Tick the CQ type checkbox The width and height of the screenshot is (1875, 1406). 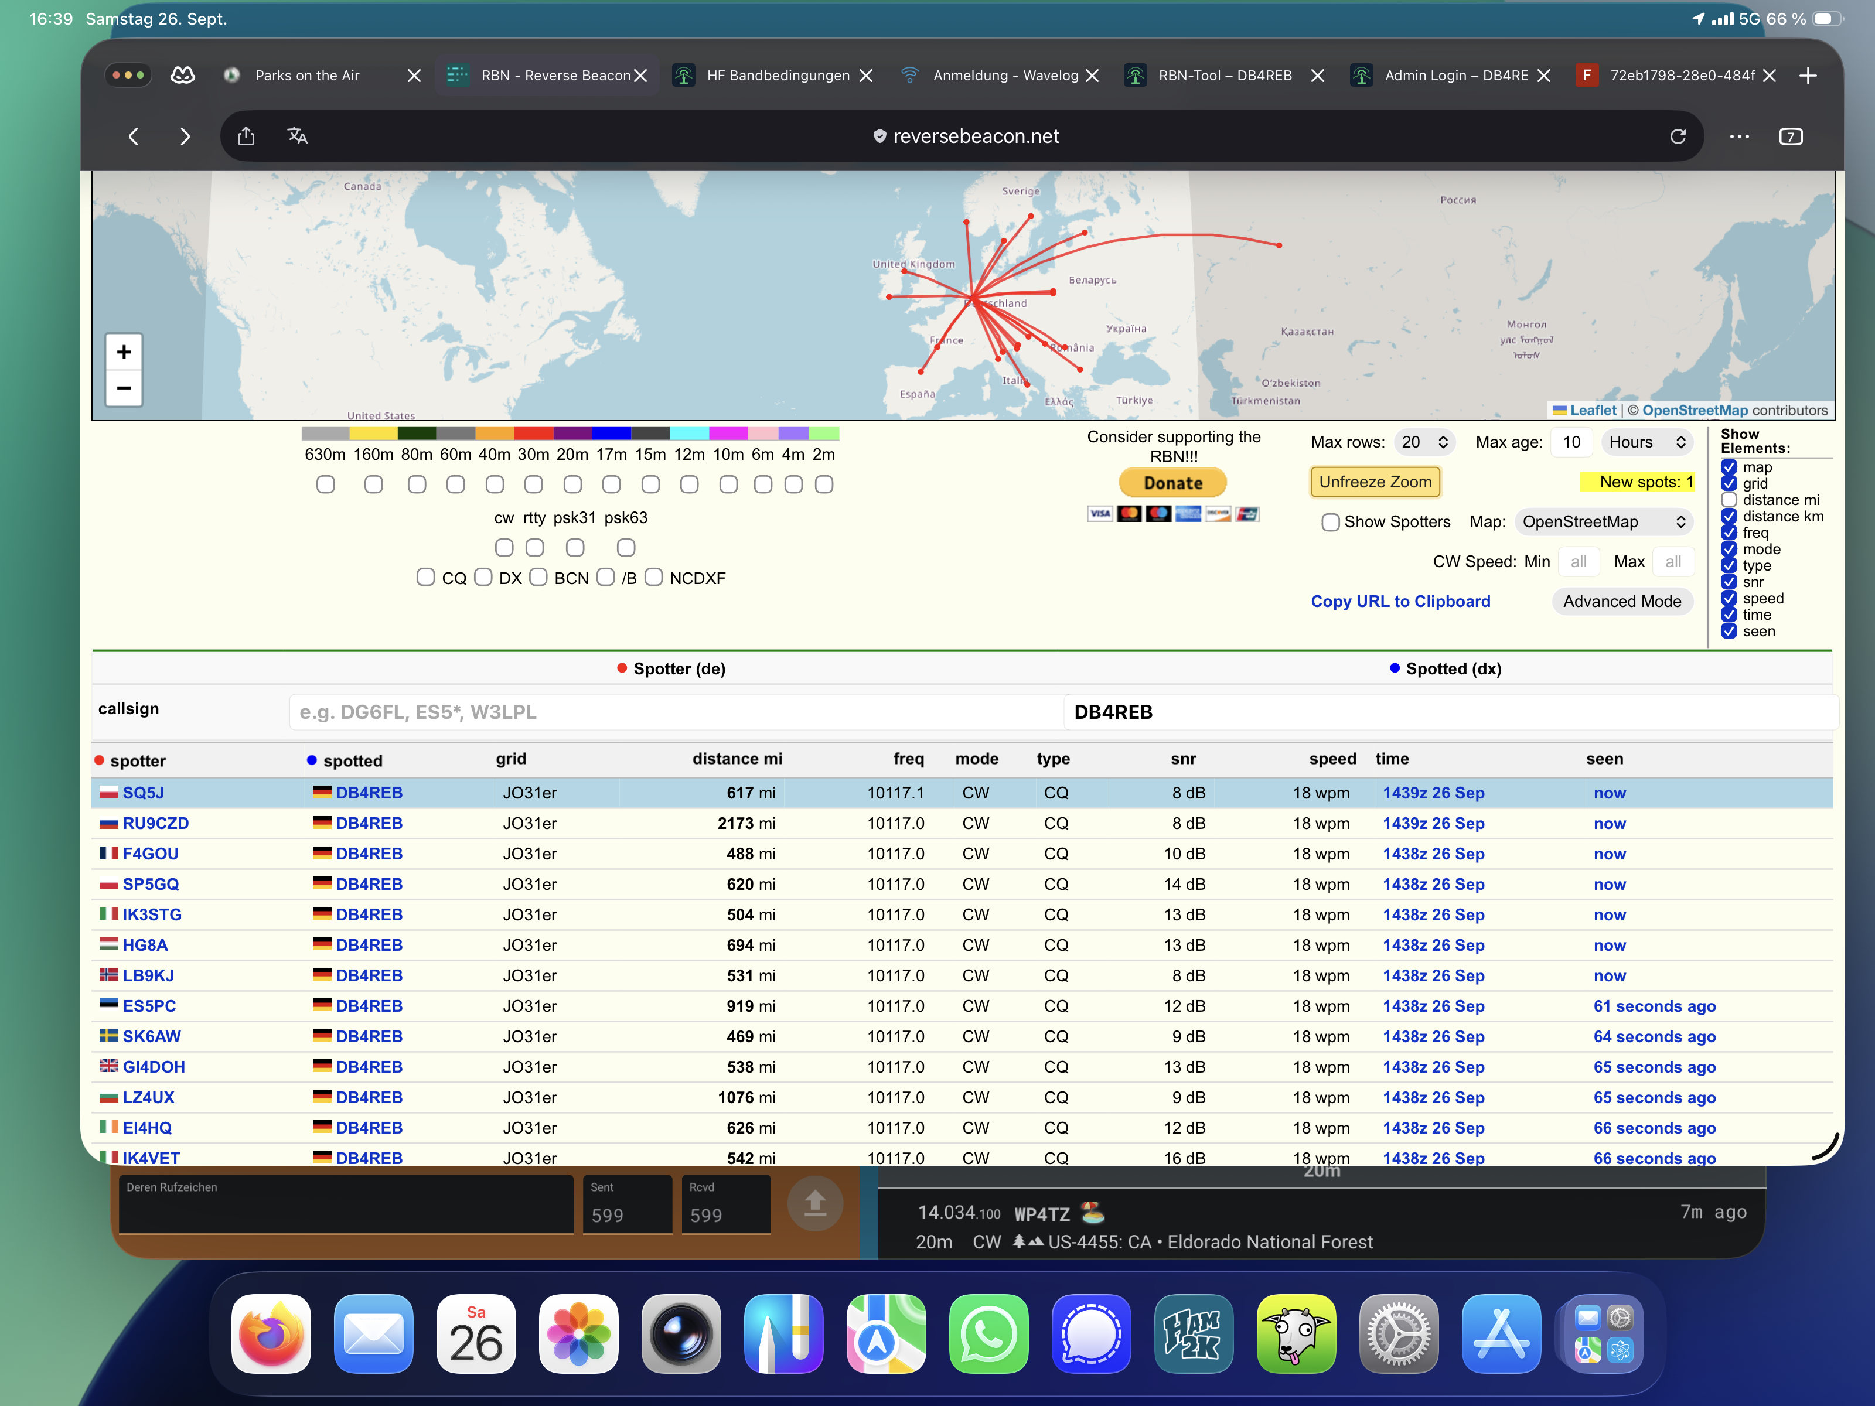(x=427, y=577)
